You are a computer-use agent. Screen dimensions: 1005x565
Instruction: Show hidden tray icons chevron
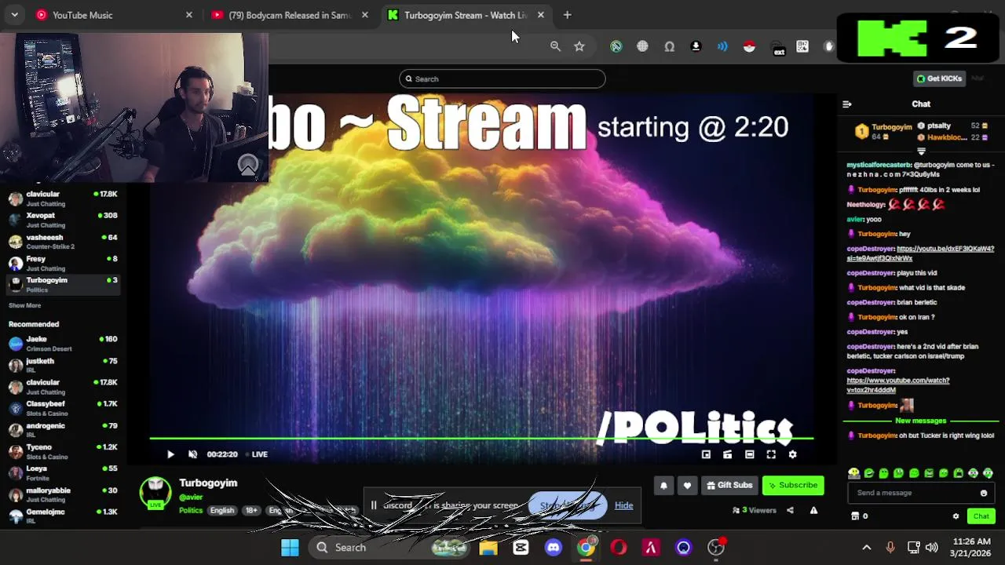click(x=866, y=548)
